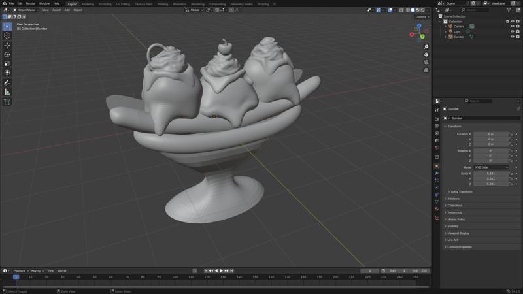Image resolution: width=523 pixels, height=294 pixels.
Task: Expand the Viewport Display panel
Action: click(x=458, y=233)
